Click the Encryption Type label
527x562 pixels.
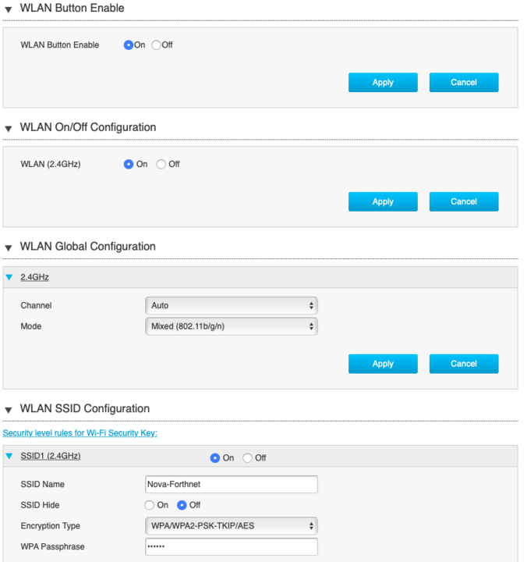[x=51, y=526]
